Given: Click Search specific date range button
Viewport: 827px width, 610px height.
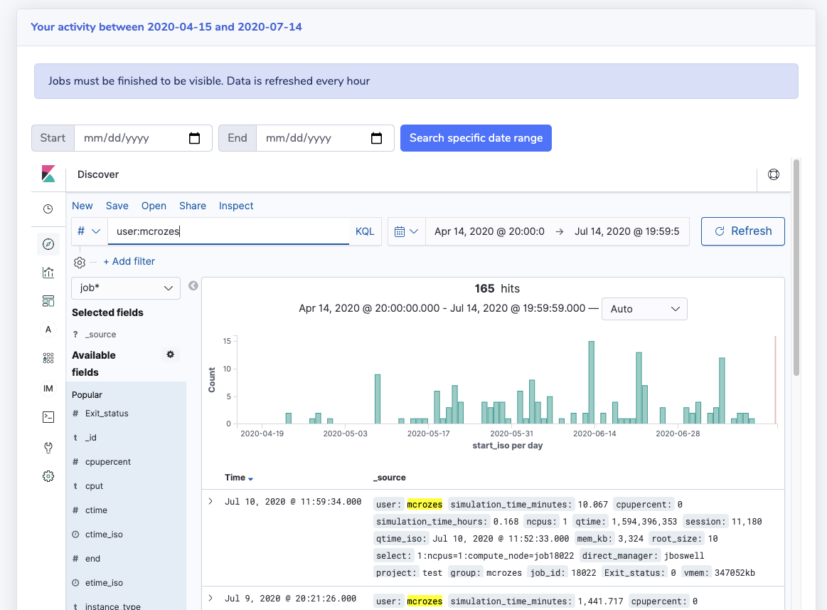Looking at the screenshot, I should point(476,138).
